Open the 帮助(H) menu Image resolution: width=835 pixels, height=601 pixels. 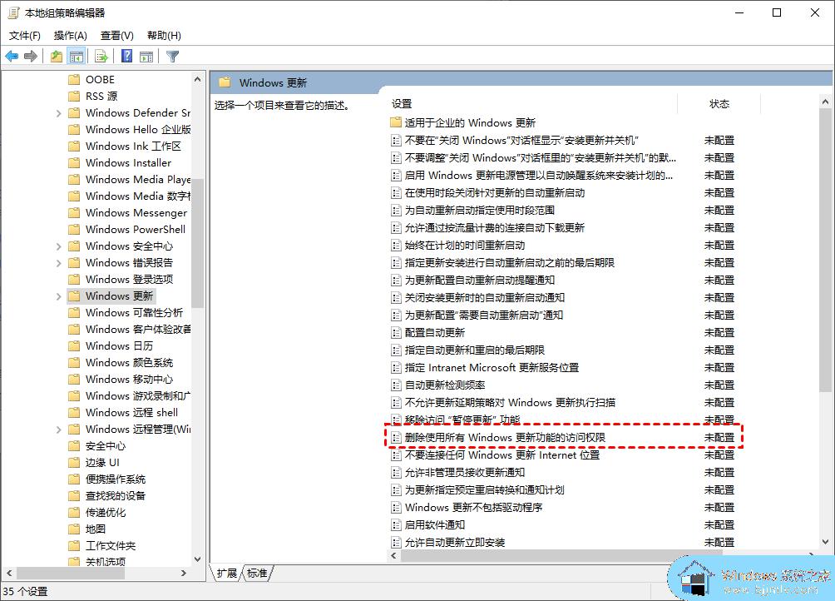[164, 35]
